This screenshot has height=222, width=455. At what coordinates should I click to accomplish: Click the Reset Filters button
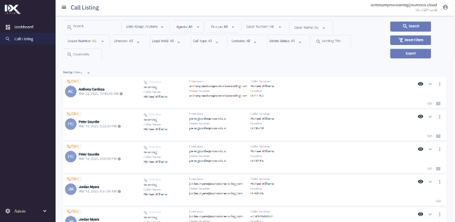point(411,40)
